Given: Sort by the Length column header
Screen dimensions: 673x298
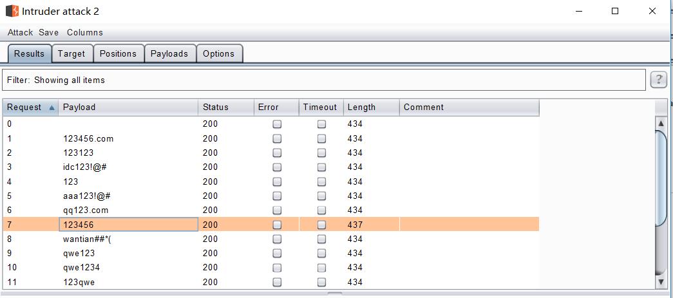Looking at the screenshot, I should [x=371, y=107].
